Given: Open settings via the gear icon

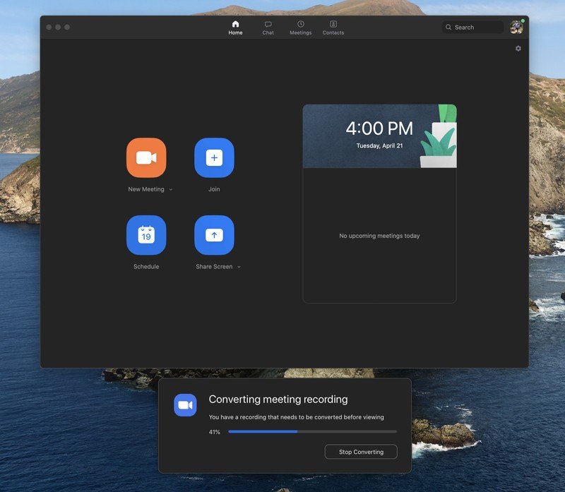Looking at the screenshot, I should [518, 48].
